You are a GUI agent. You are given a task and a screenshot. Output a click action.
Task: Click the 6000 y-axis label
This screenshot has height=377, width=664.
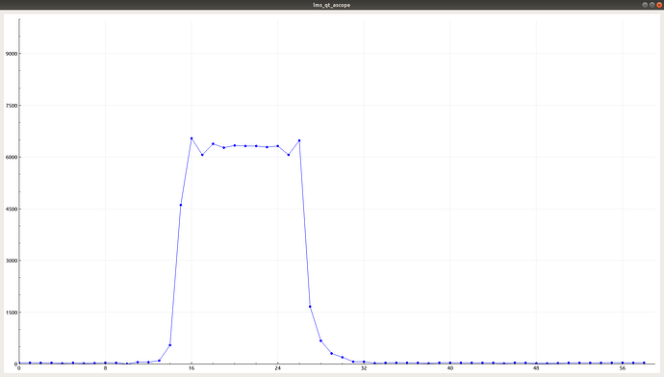12,158
